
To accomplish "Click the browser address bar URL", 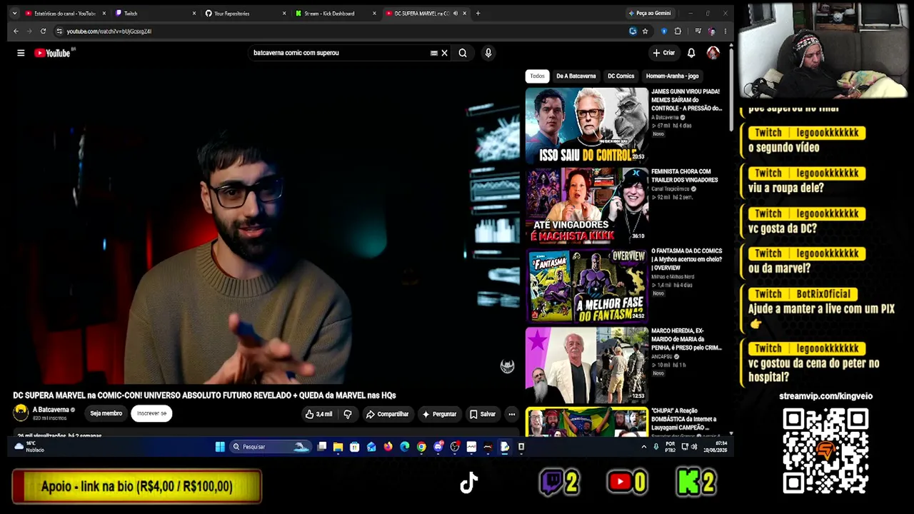I will [x=109, y=31].
